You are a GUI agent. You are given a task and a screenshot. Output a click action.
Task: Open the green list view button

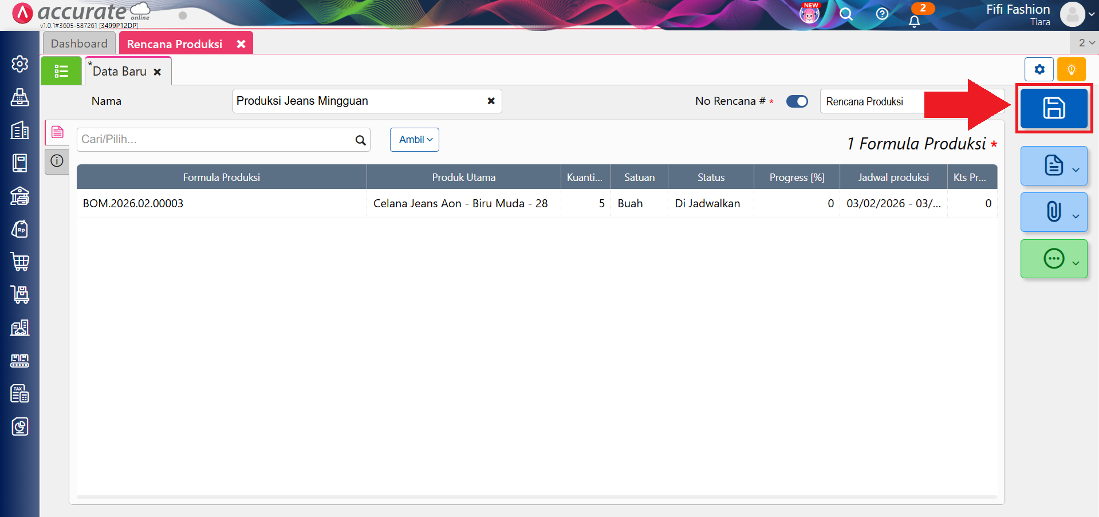coord(61,71)
